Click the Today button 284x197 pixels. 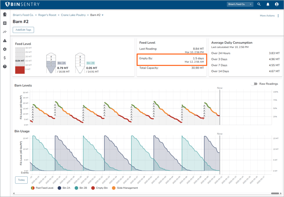21,180
